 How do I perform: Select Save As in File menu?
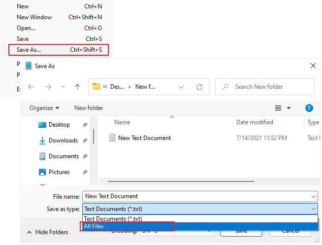click(29, 50)
